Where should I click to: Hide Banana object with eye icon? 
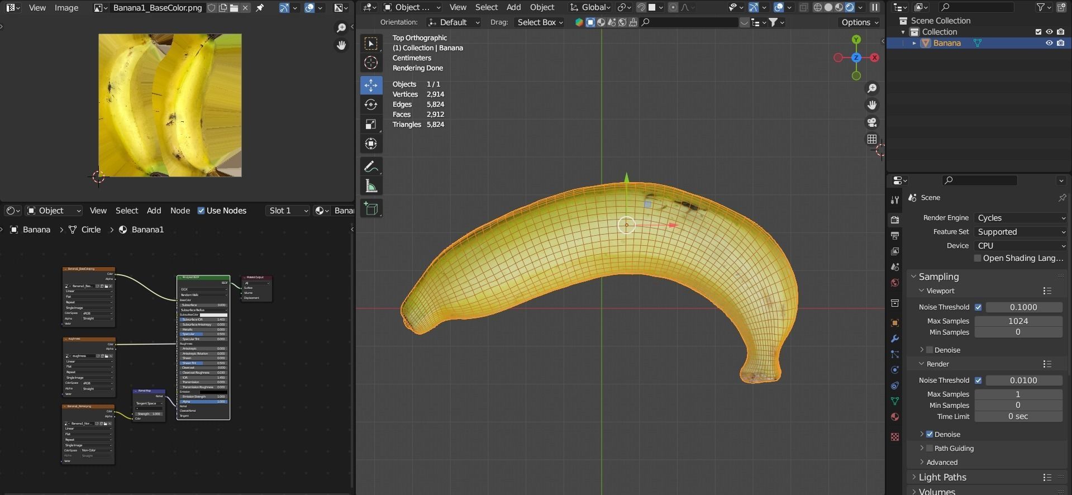pyautogui.click(x=1049, y=43)
